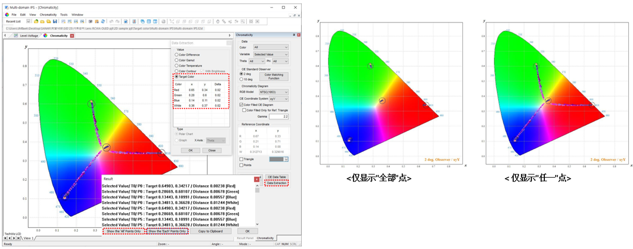Screen dimensions: 633x249
Task: Switch to the Level-Voltage tab
Action: (x=29, y=36)
